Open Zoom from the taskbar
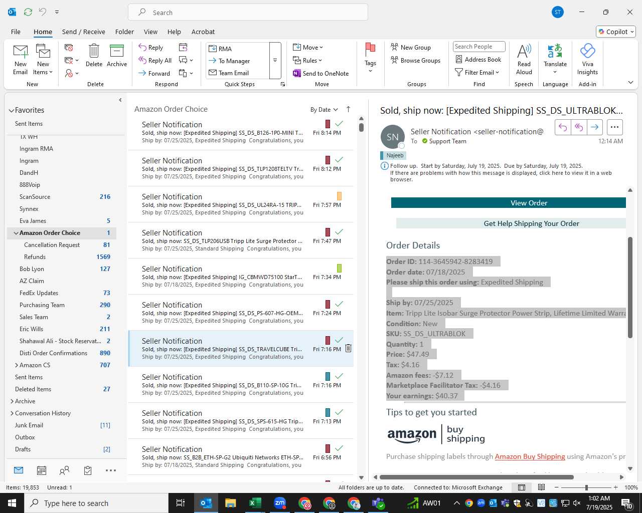Viewport: 642px width, 513px height. [279, 503]
